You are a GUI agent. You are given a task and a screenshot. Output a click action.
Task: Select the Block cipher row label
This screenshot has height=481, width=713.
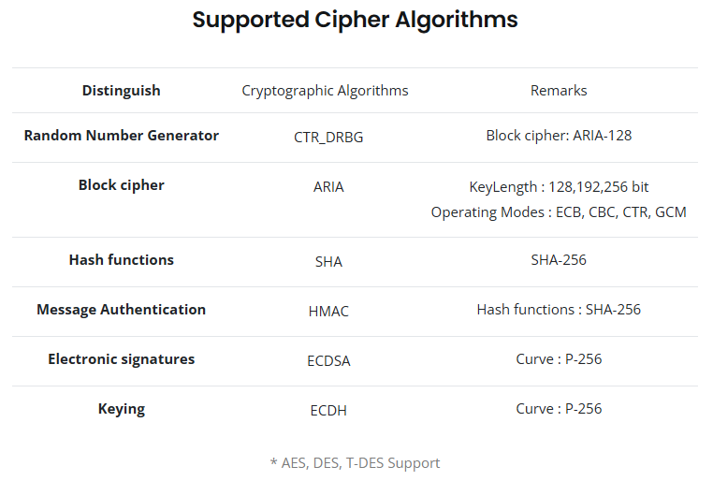(121, 185)
